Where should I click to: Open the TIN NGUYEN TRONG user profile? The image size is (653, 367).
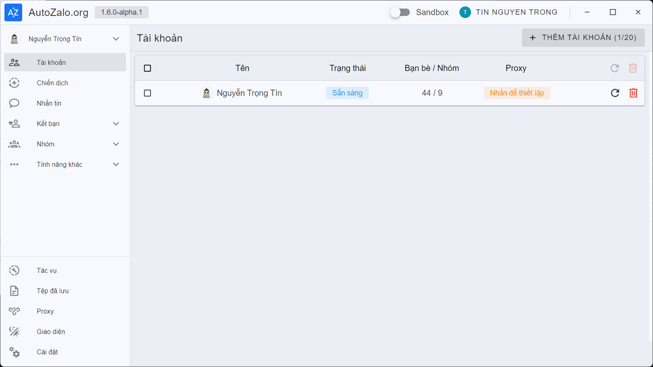pos(508,12)
